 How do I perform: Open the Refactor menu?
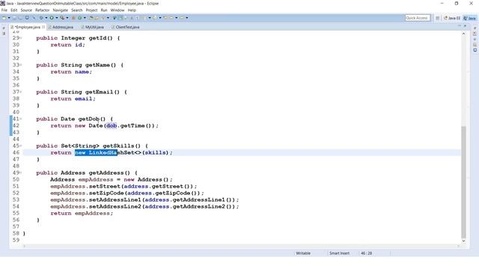[x=42, y=10]
